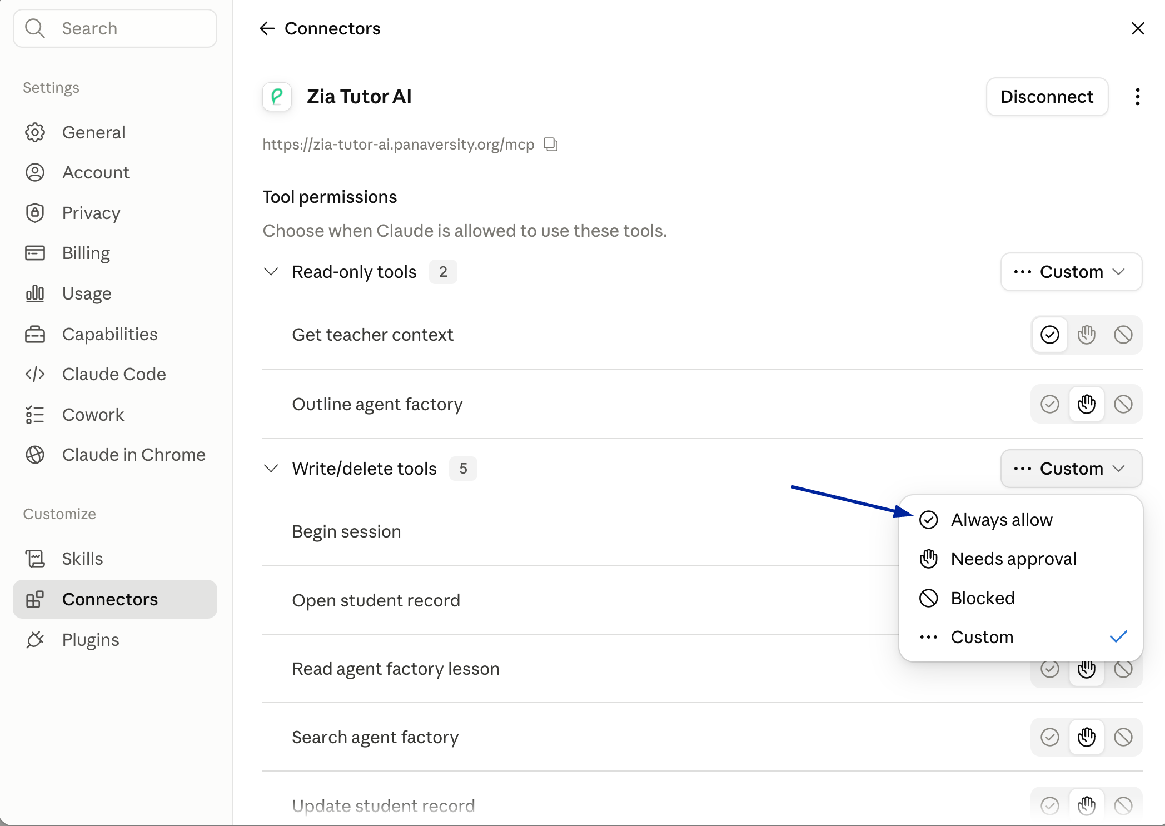Set Outline agent factory to needs approval

pos(1087,404)
